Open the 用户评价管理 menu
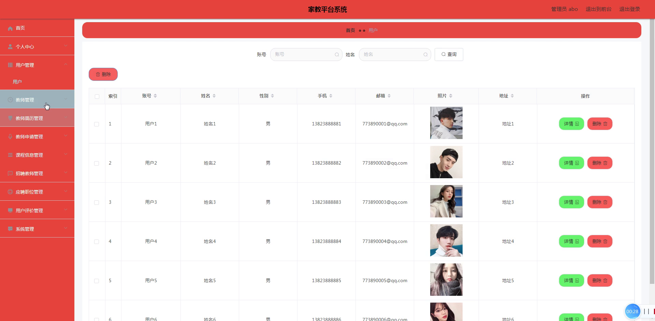Viewport: 655px width, 321px height. [x=37, y=211]
